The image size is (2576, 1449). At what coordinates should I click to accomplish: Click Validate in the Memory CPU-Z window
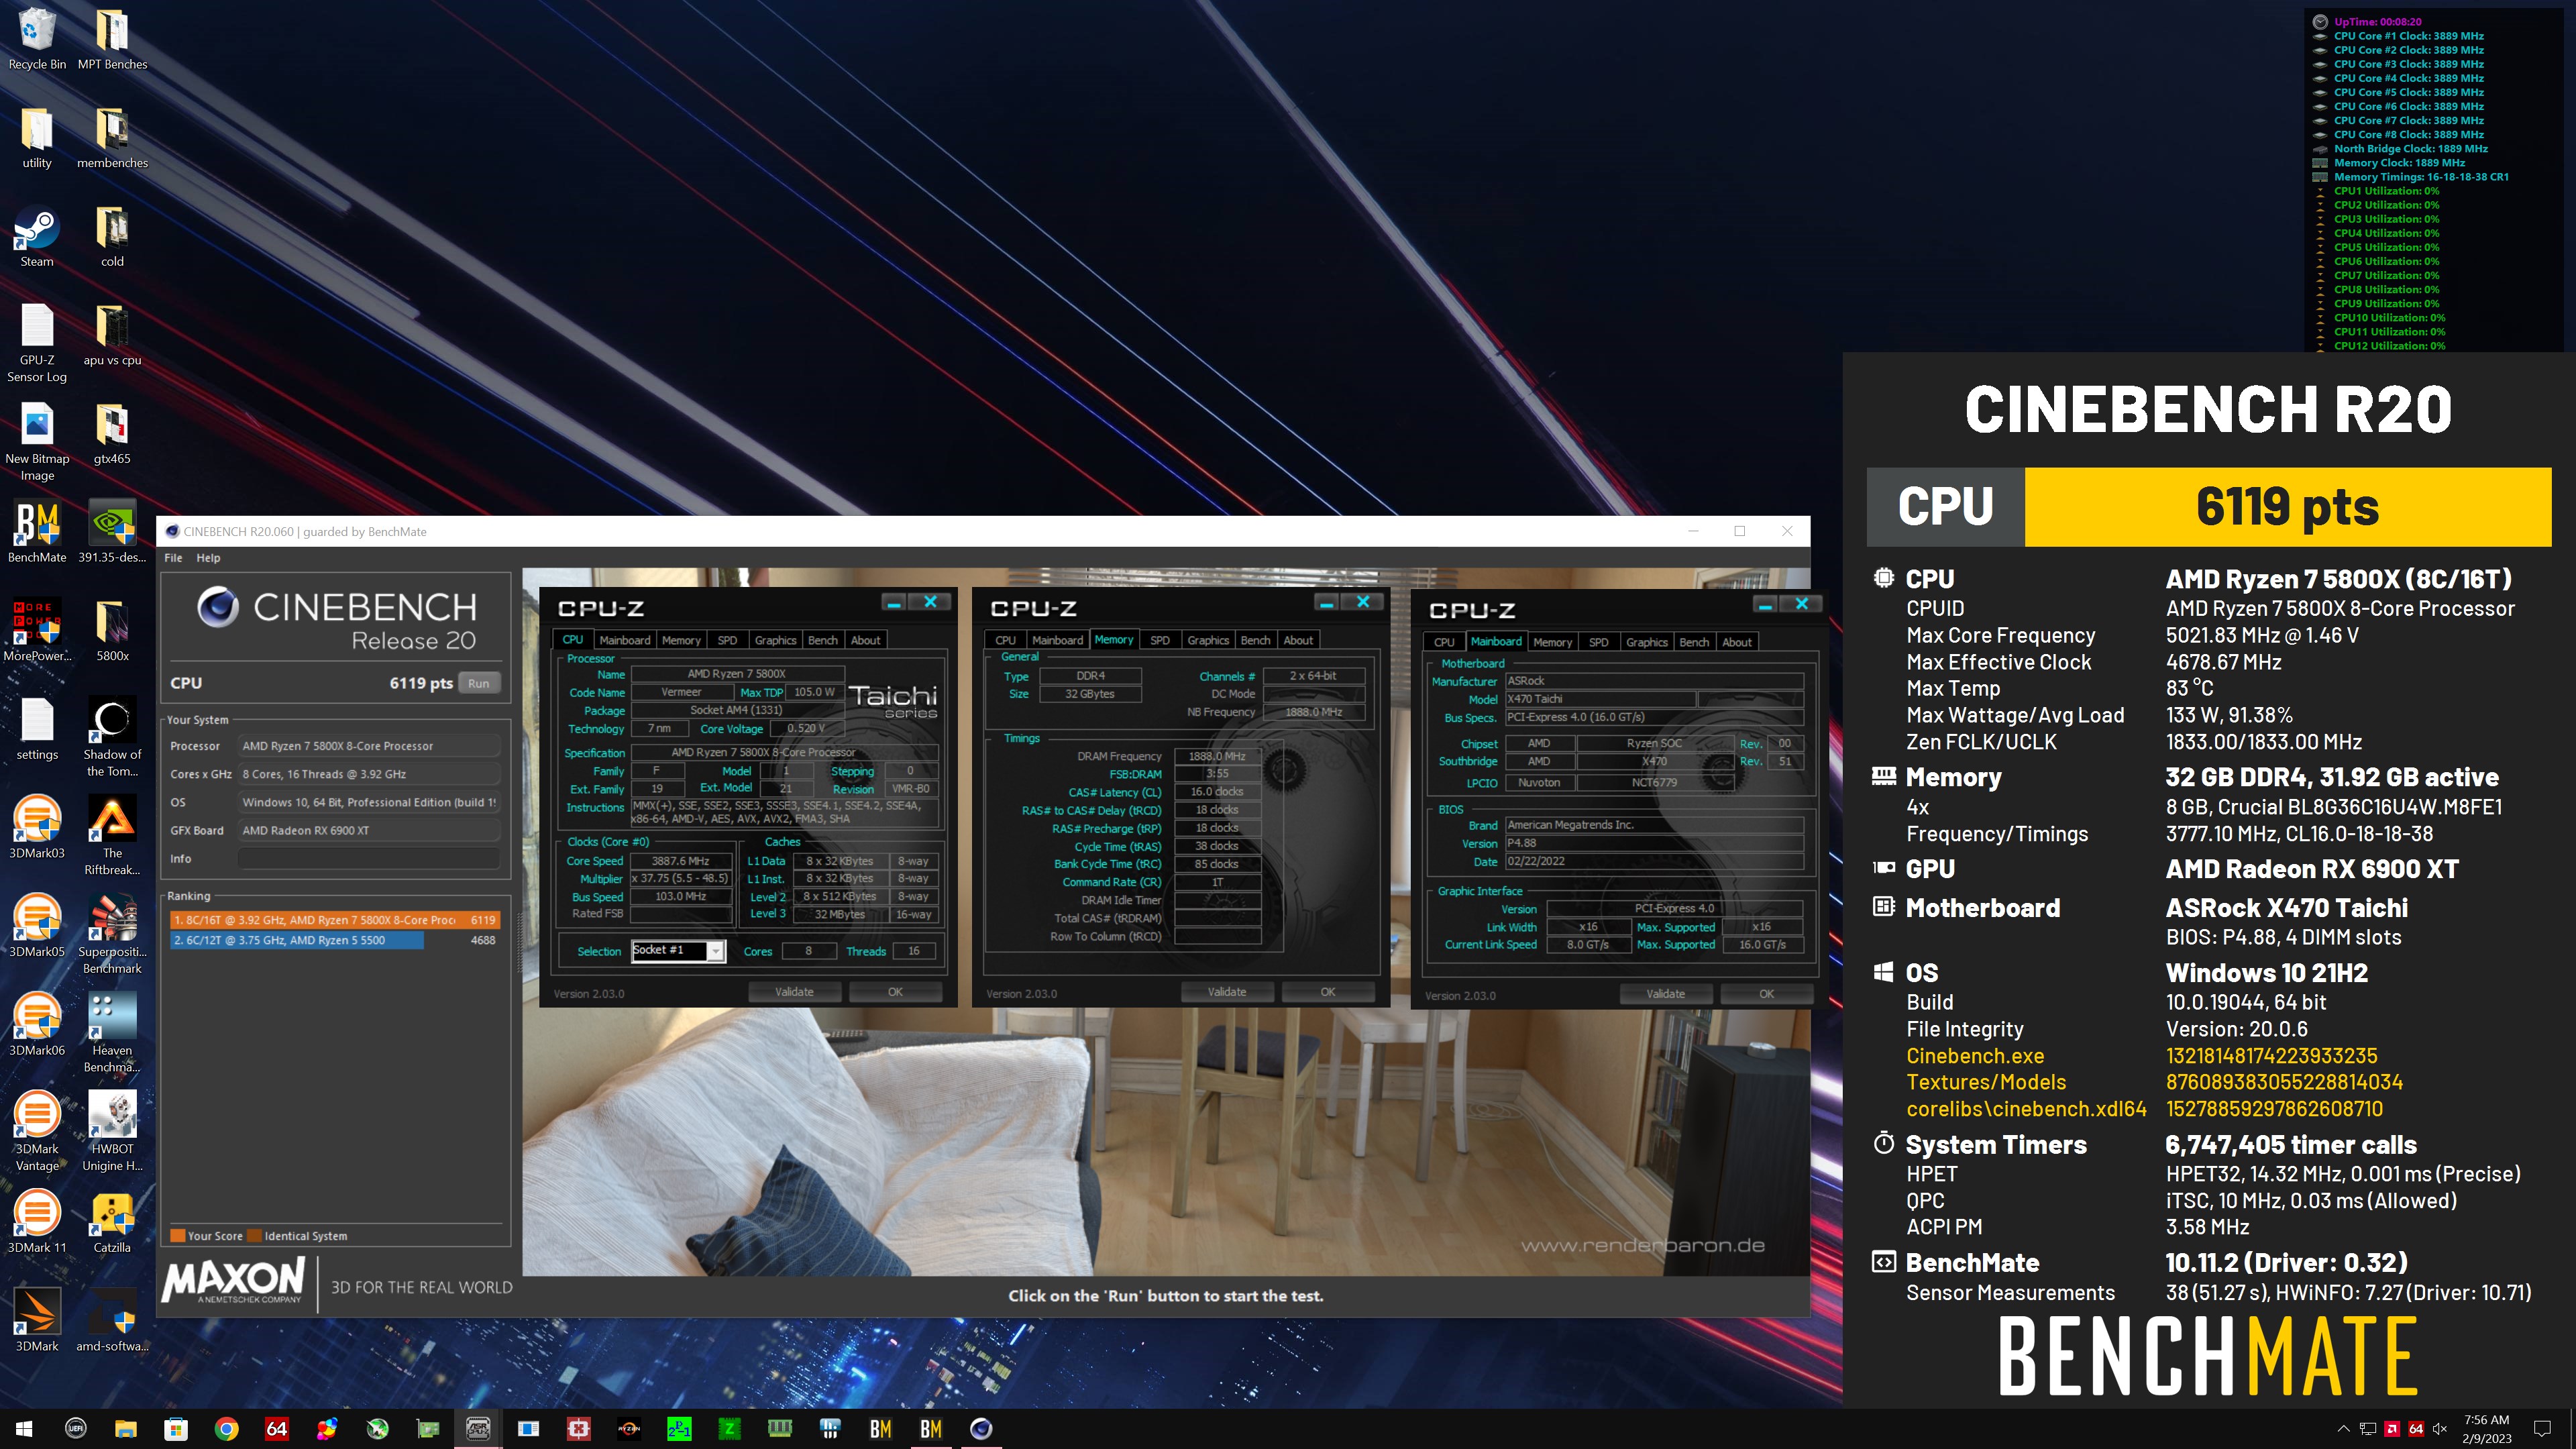(x=1227, y=992)
